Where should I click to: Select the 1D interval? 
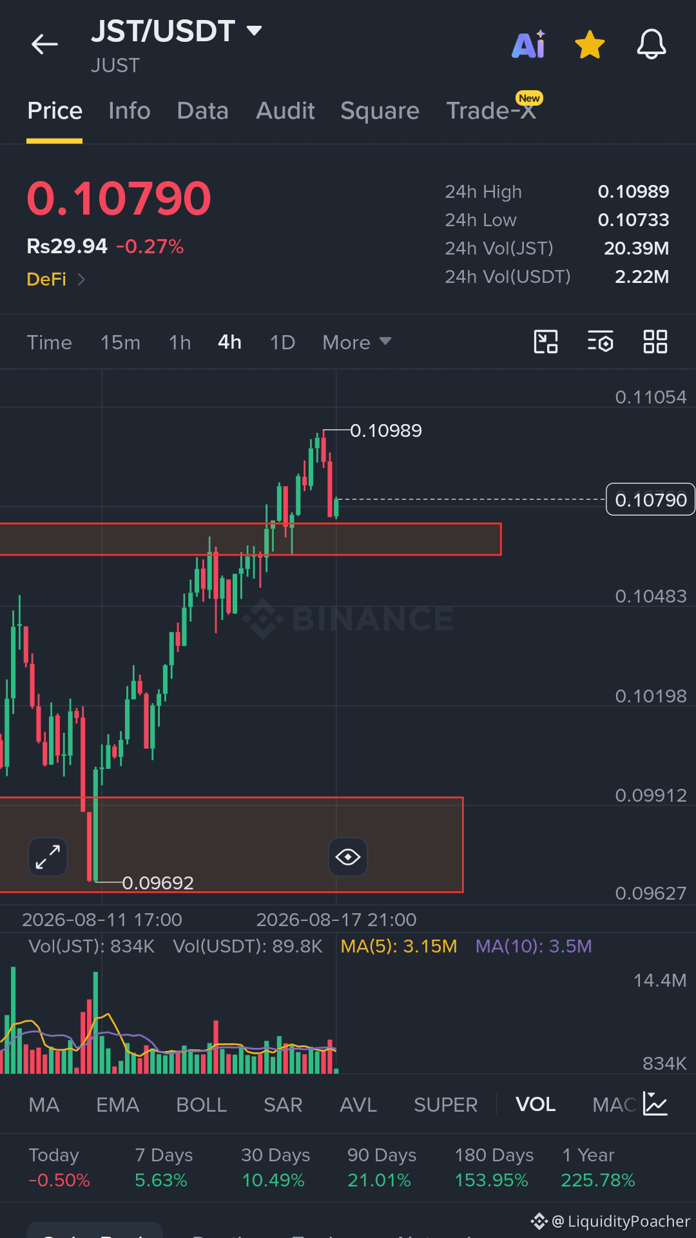[x=282, y=342]
